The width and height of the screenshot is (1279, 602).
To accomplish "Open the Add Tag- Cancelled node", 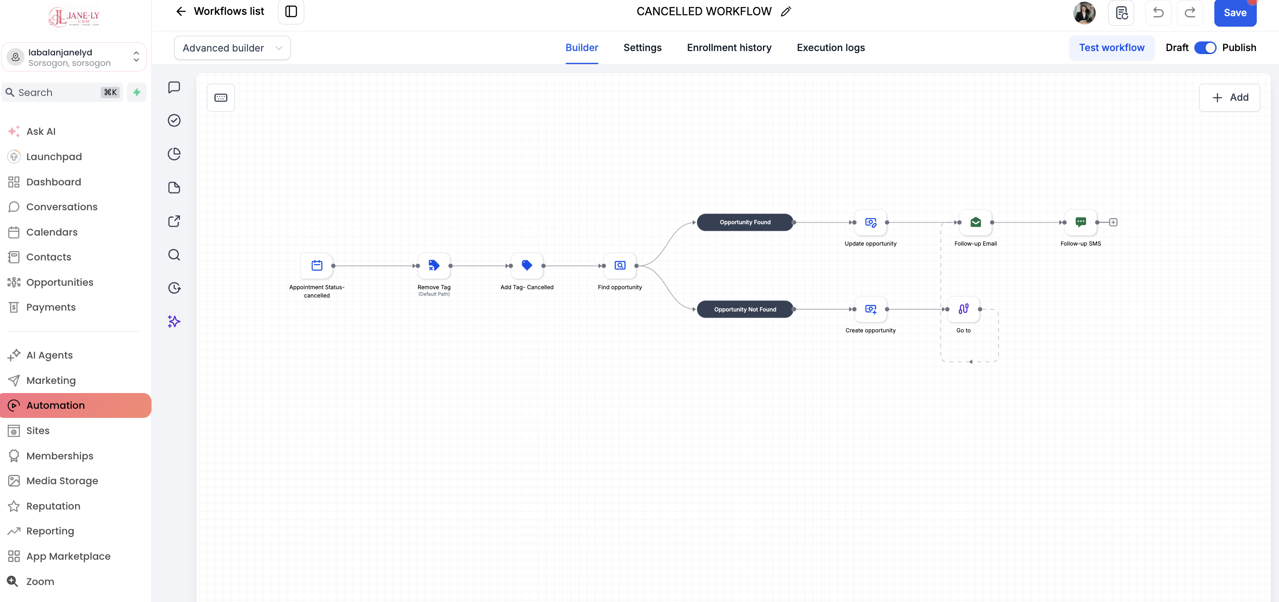I will pos(527,266).
